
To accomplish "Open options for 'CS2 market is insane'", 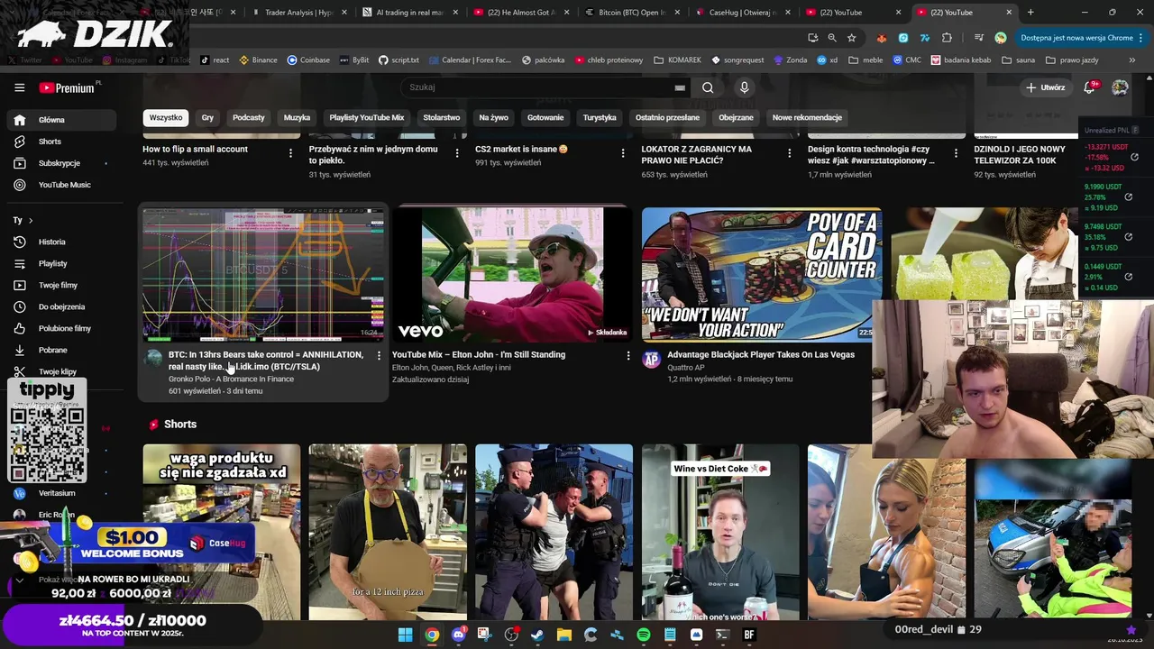I will [x=623, y=153].
